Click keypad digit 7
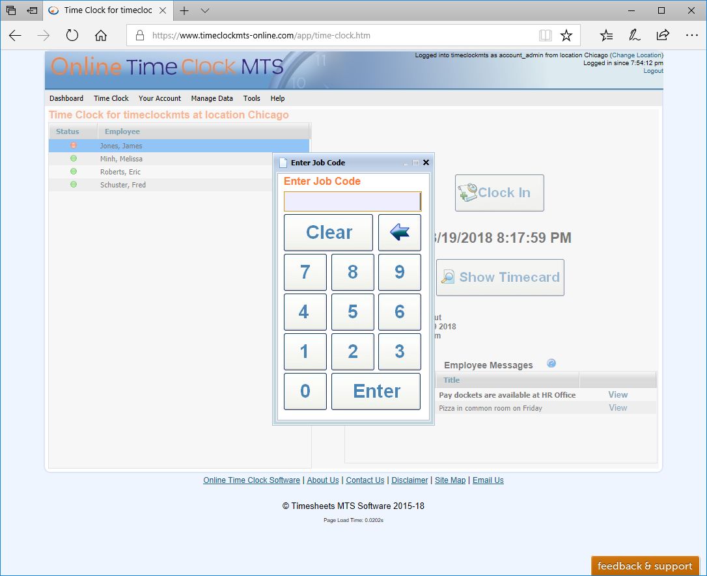This screenshot has width=707, height=576. [x=305, y=272]
